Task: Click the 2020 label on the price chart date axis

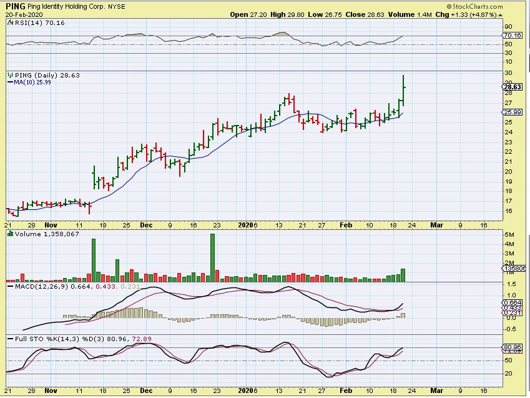Action: pyautogui.click(x=246, y=225)
